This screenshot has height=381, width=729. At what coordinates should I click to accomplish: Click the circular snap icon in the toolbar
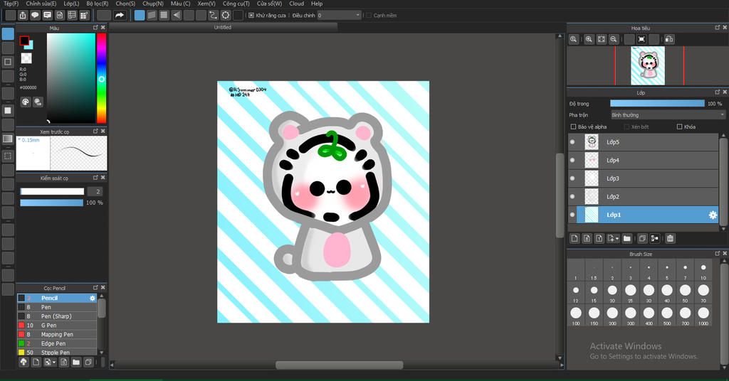coord(226,16)
